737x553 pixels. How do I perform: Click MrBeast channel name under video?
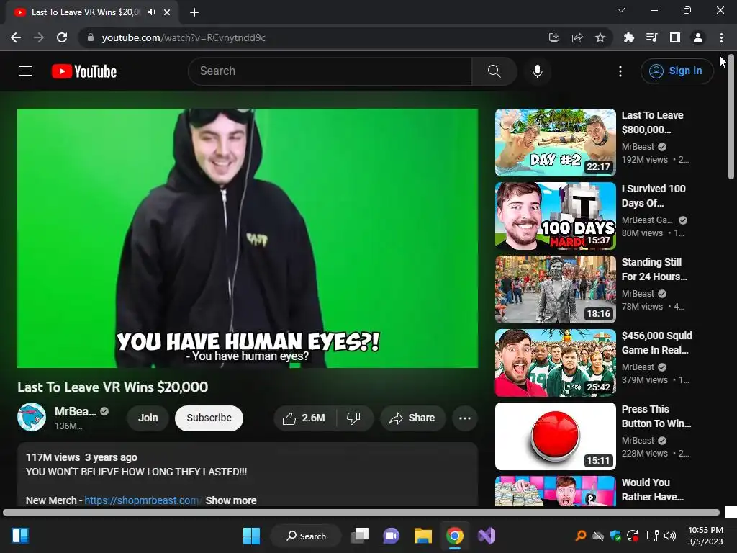coord(75,411)
